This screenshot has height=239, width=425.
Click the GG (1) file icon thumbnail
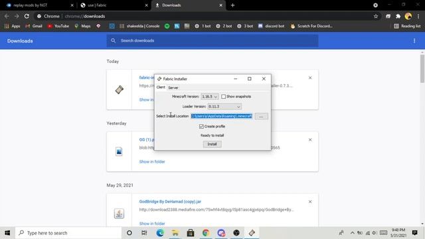[x=119, y=151]
